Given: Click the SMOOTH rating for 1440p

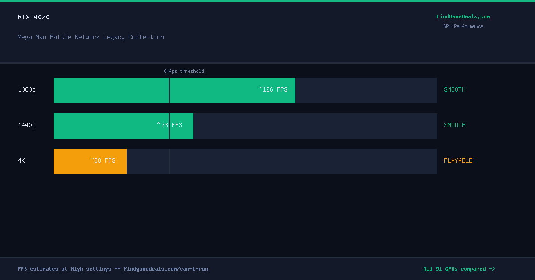Looking at the screenshot, I should coord(455,125).
